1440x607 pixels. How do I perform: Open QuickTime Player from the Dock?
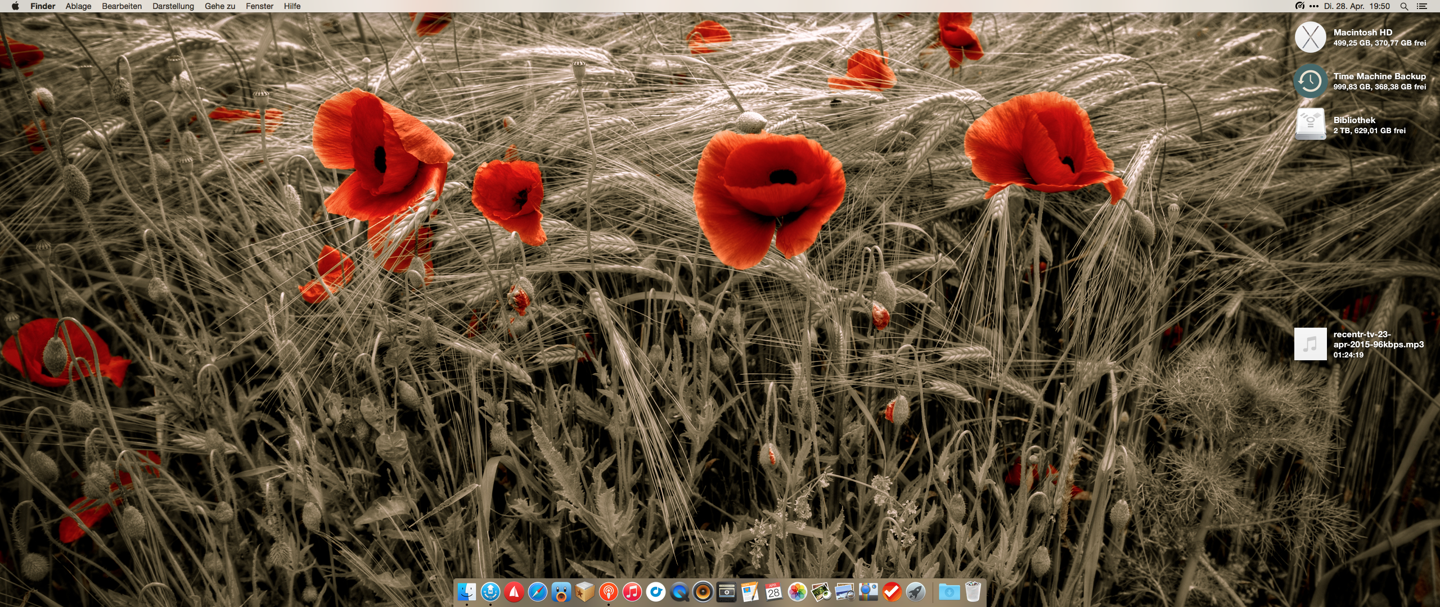(x=679, y=592)
